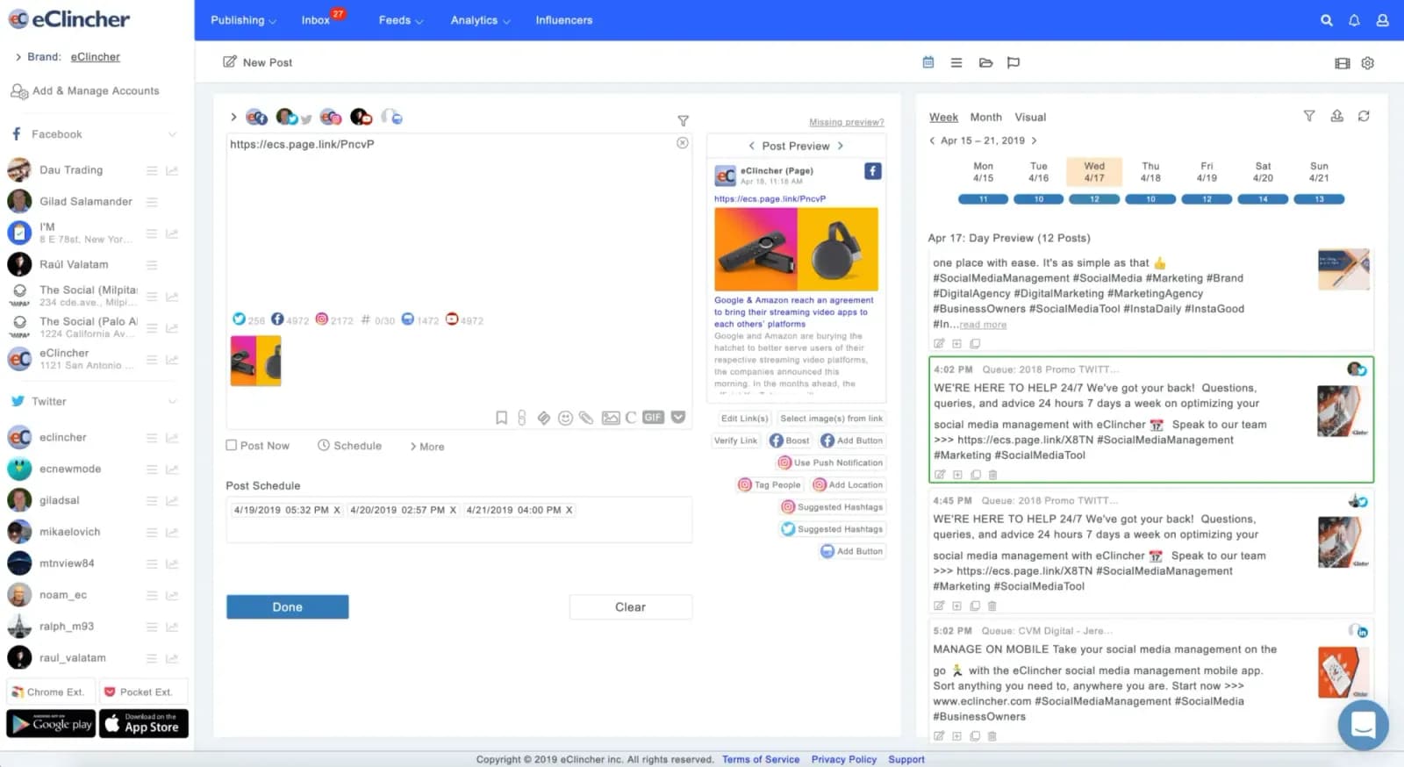Viewport: 1404px width, 767px height.
Task: Open the notifications bell
Action: tap(1354, 20)
